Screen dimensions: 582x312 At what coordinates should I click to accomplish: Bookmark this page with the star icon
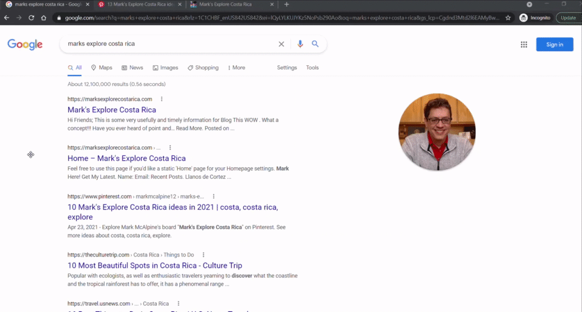[508, 18]
